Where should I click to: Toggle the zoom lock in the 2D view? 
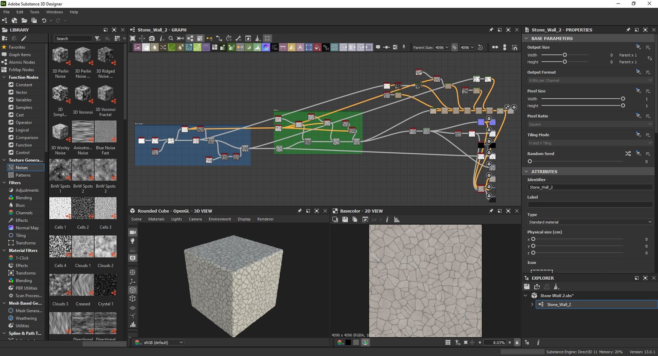(x=517, y=342)
